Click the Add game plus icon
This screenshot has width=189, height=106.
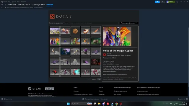(x=2, y=99)
